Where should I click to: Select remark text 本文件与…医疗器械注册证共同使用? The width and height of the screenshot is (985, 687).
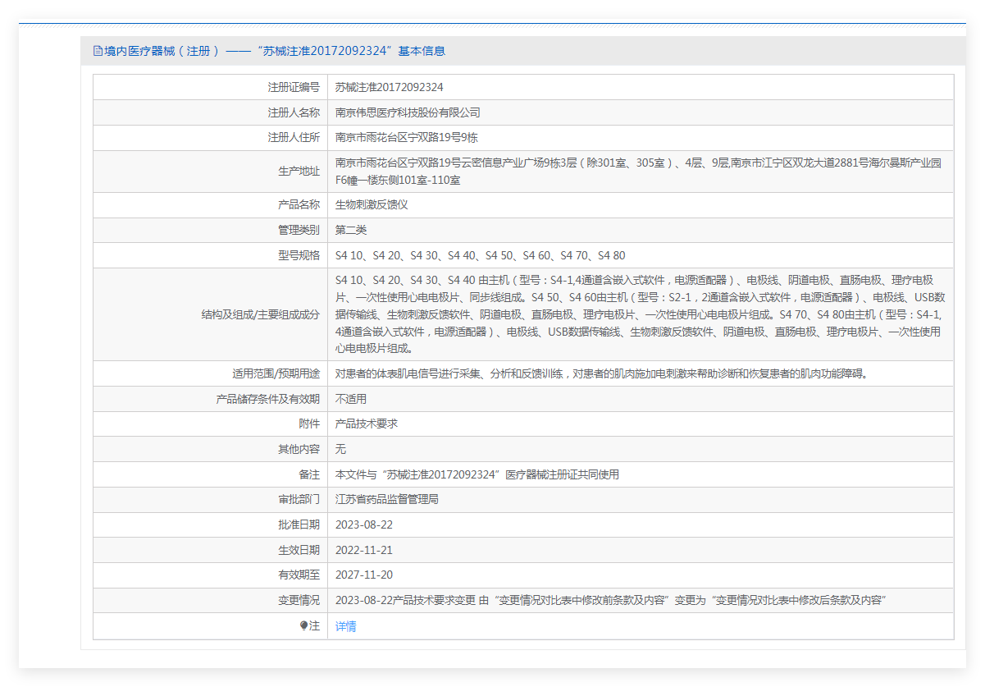(x=477, y=474)
